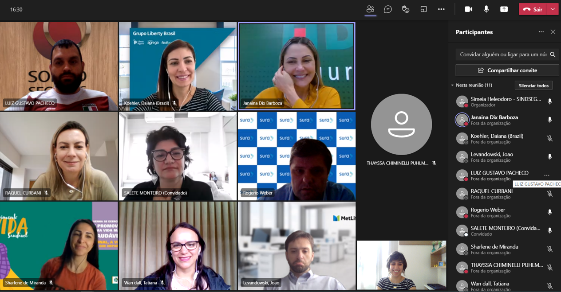
Task: Open the reactions icon in toolbar
Action: 406,9
